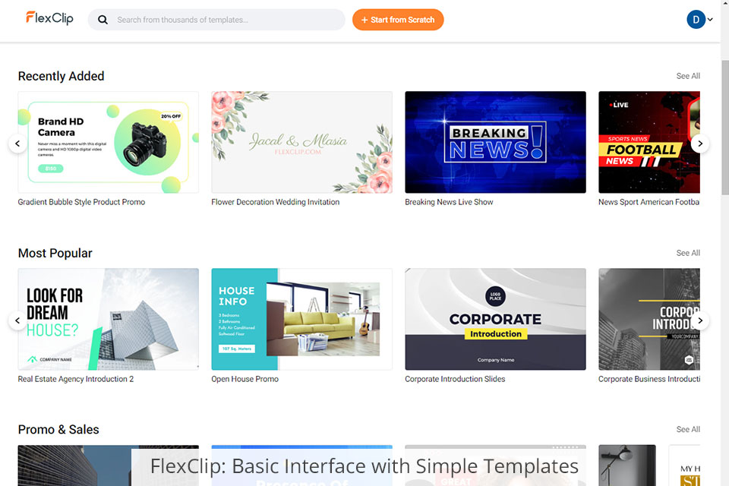729x486 pixels.
Task: Next arrow in Most Popular carousel
Action: (699, 320)
